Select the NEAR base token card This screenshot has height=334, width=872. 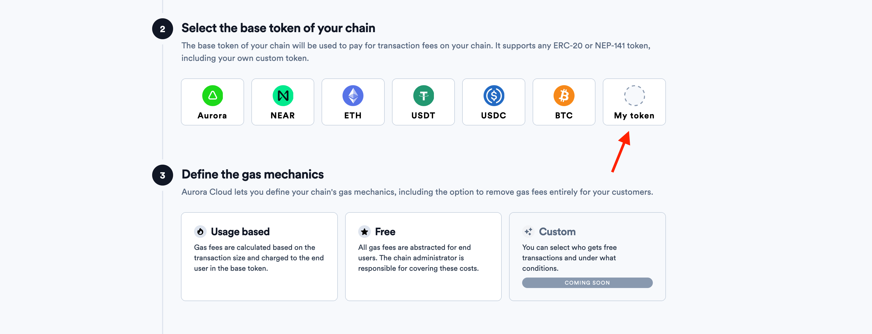283,102
